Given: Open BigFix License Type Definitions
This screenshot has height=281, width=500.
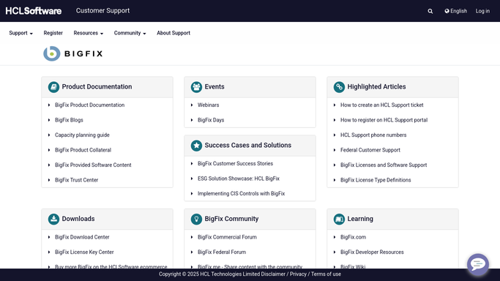Looking at the screenshot, I should pos(376,180).
